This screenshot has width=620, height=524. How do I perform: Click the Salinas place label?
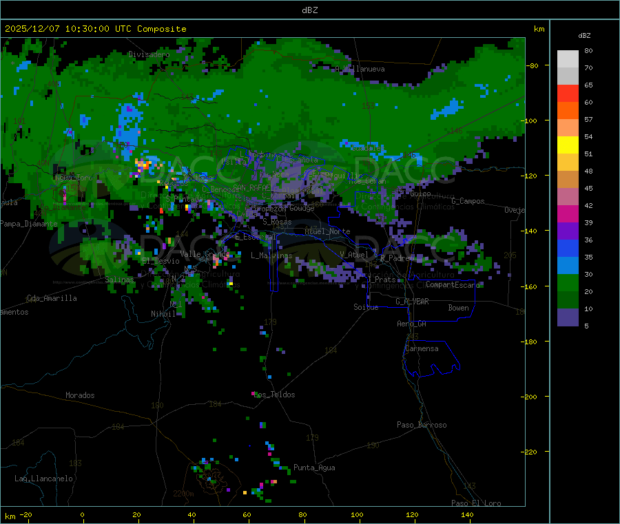119,280
